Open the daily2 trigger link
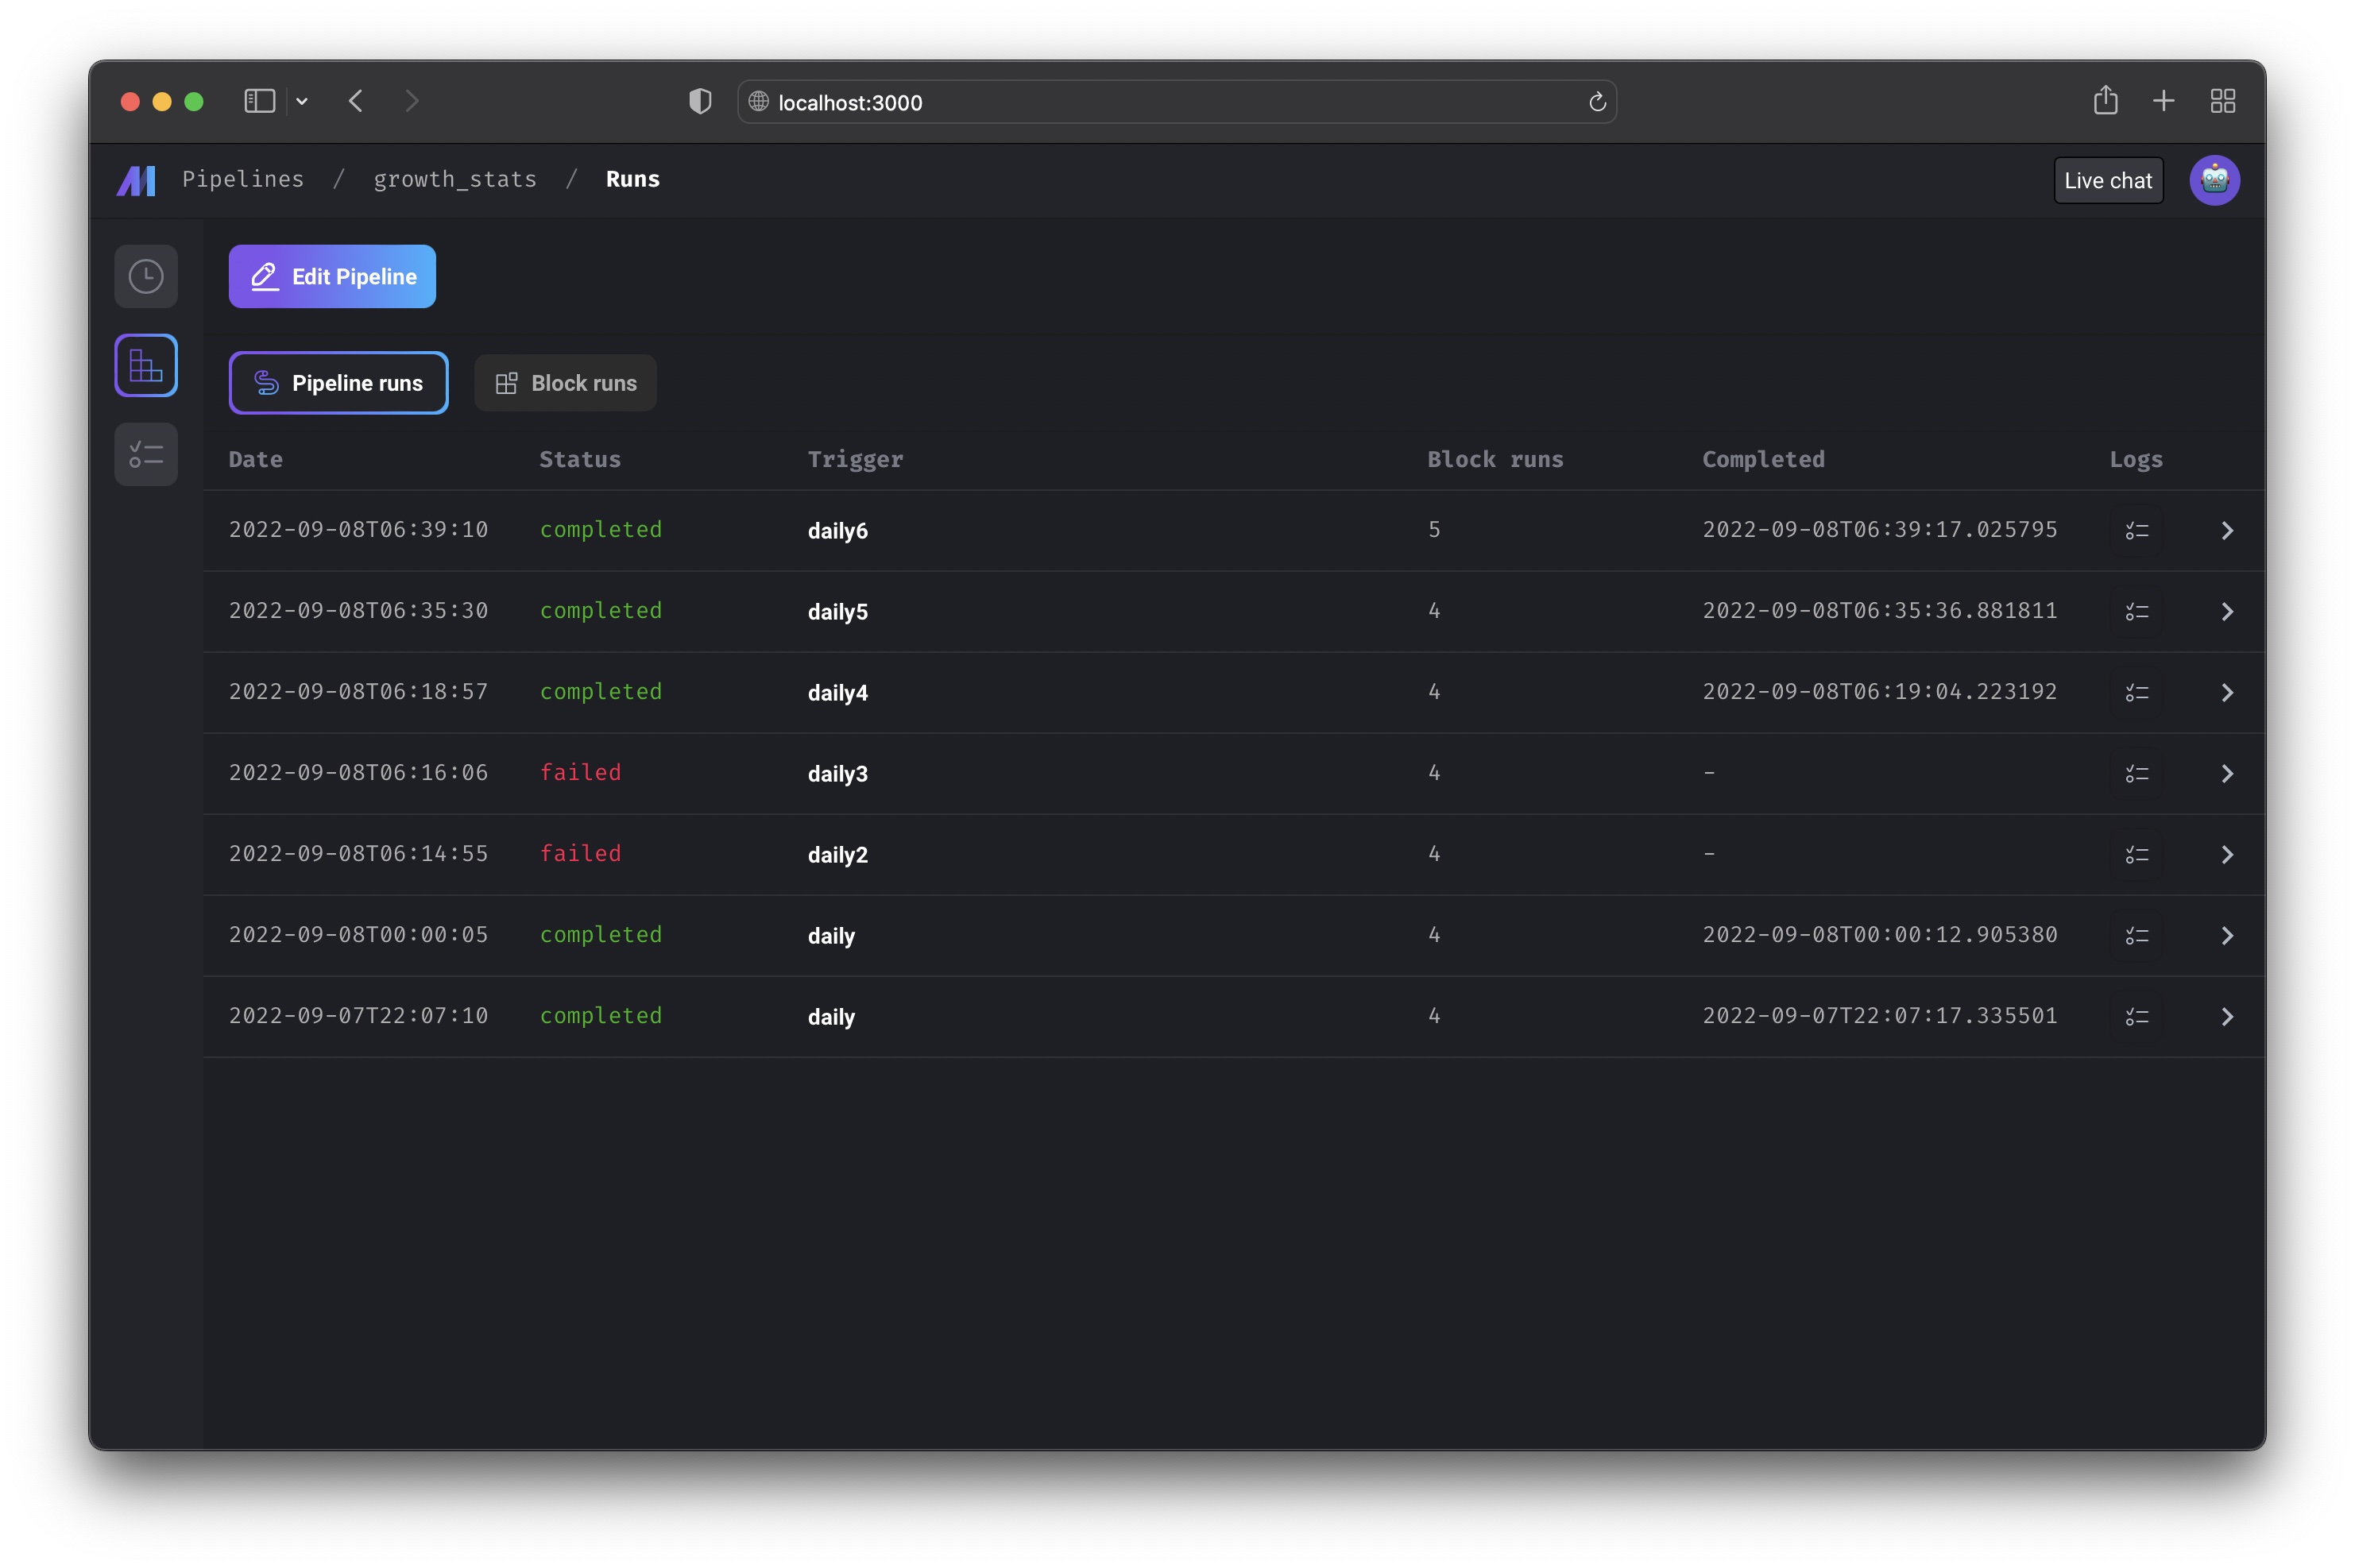The height and width of the screenshot is (1568, 2355). (x=838, y=855)
